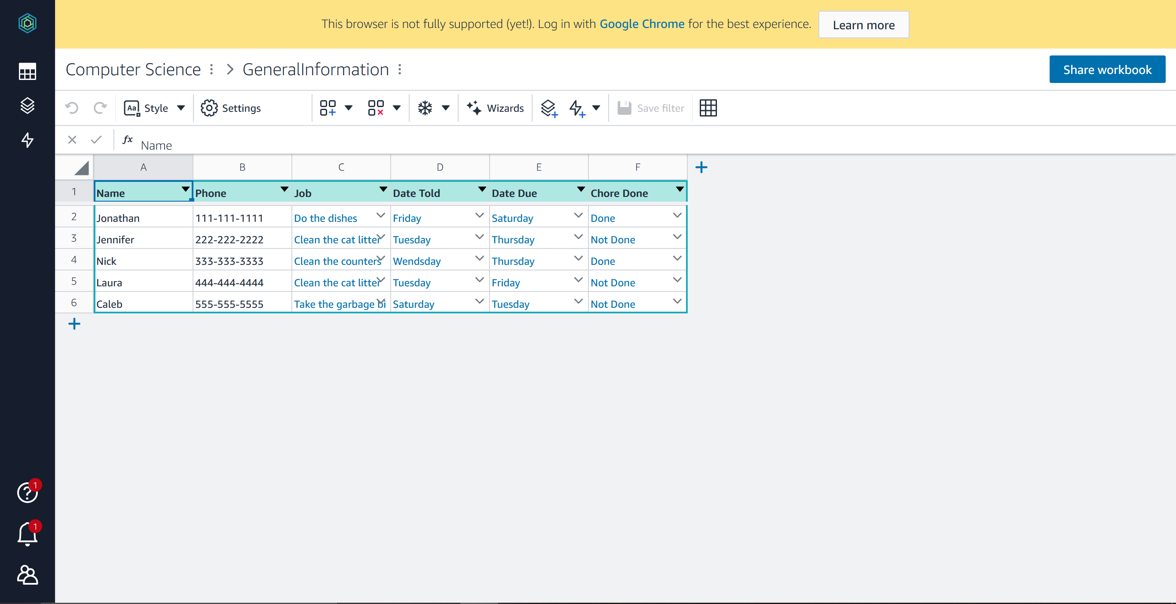The width and height of the screenshot is (1176, 604).
Task: Click the freeze snowflake icon
Action: (425, 108)
